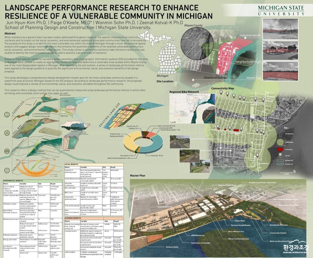Click the Topography layers icon

point(7,151)
